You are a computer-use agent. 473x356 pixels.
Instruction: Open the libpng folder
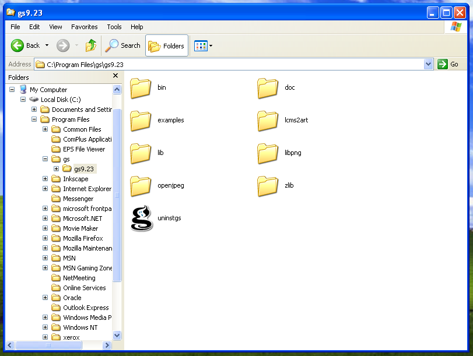[x=279, y=153]
